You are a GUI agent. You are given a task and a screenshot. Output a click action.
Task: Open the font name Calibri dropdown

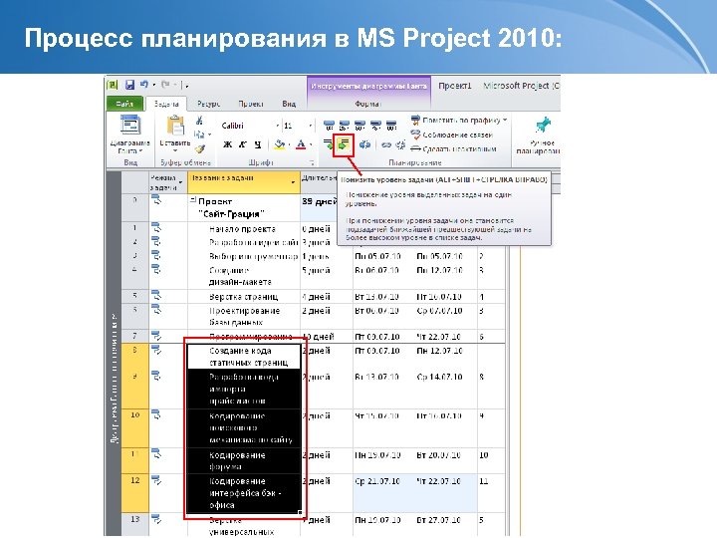[x=277, y=126]
